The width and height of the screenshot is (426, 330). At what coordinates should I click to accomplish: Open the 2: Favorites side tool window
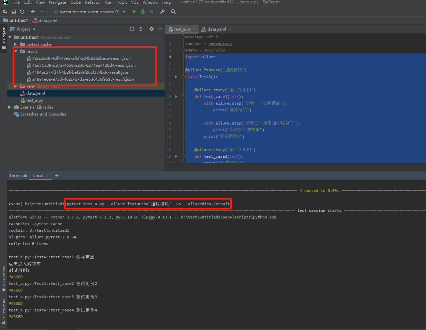point(4,279)
